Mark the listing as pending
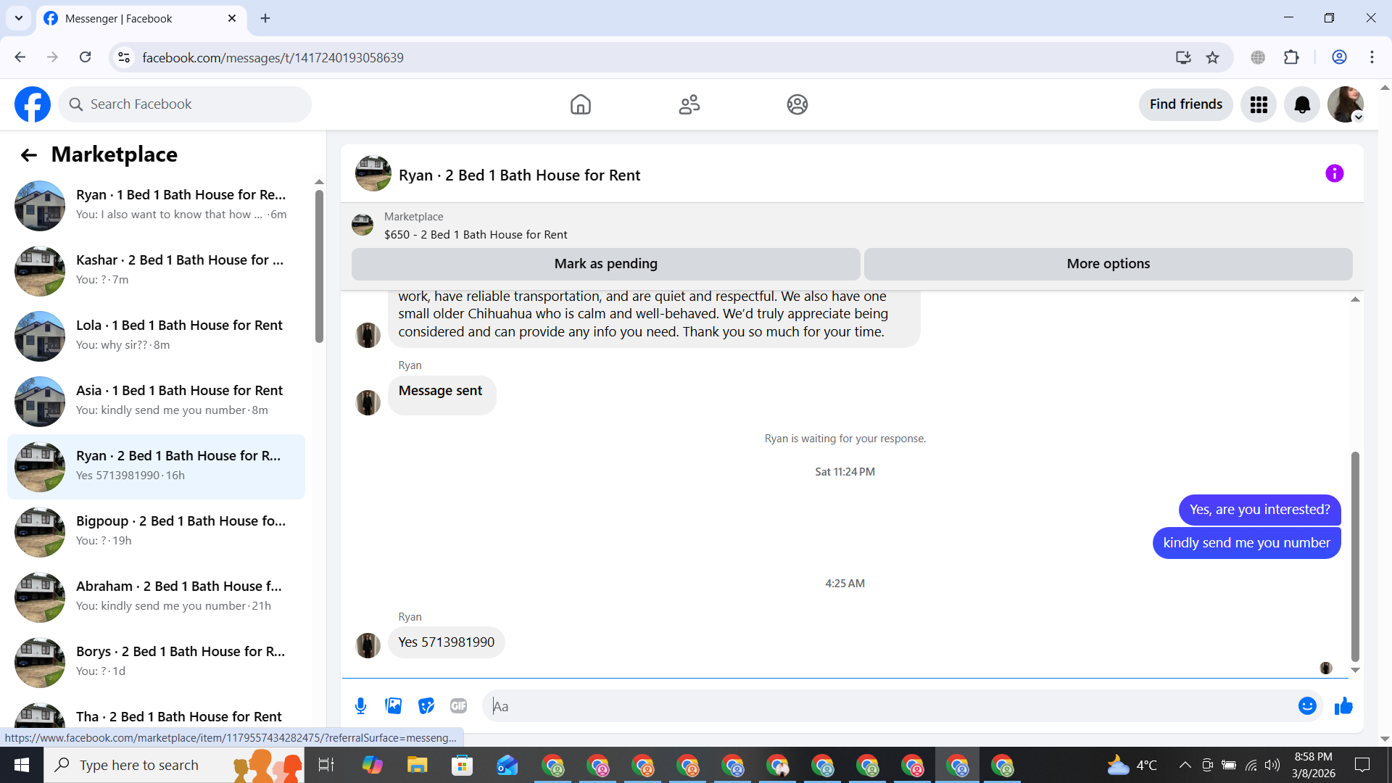This screenshot has width=1392, height=783. coord(605,264)
